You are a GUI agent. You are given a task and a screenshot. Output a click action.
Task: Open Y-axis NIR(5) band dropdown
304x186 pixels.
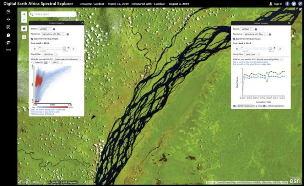pos(57,63)
